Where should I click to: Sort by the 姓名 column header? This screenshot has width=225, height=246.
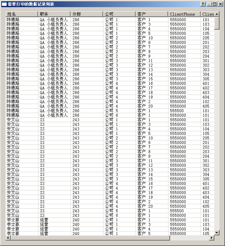coord(22,14)
